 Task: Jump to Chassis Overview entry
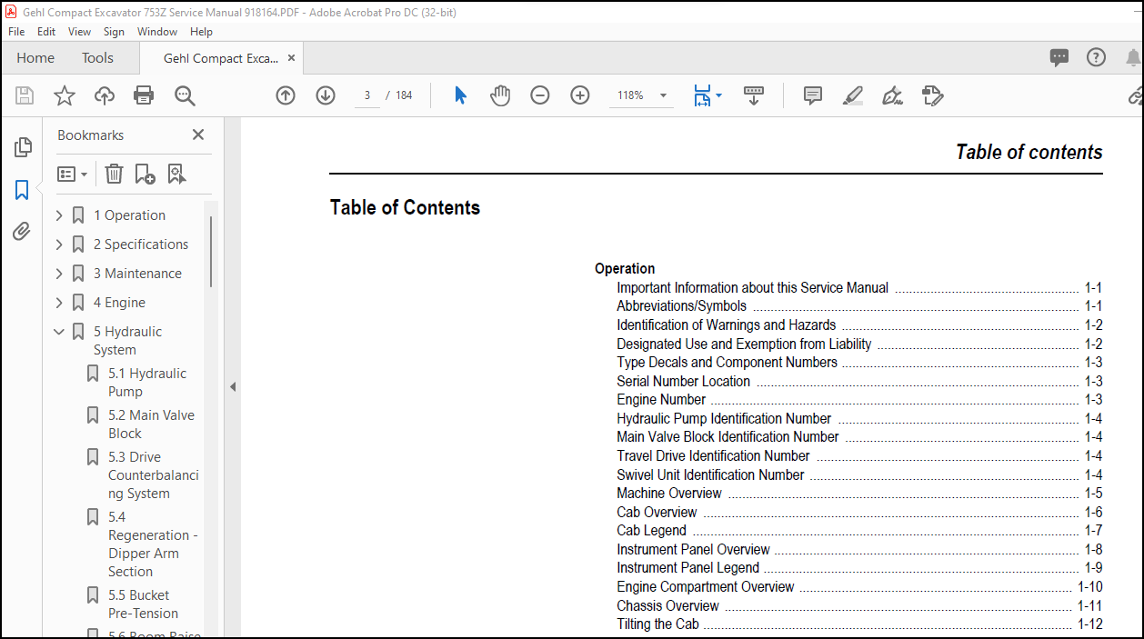pos(667,606)
